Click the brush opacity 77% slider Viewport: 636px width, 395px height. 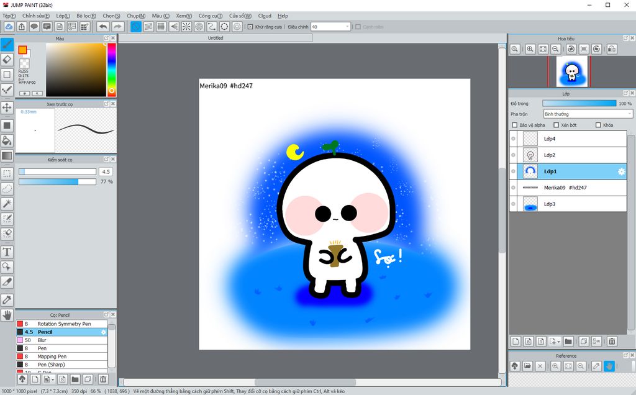pos(57,182)
